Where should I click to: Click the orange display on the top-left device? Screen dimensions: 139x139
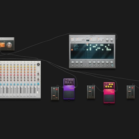click(2, 45)
